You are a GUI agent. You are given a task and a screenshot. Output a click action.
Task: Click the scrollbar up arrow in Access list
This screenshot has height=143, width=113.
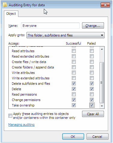(102, 49)
